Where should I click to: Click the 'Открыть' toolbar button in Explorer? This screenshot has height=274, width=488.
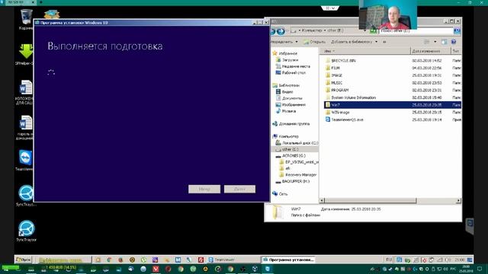click(x=315, y=42)
